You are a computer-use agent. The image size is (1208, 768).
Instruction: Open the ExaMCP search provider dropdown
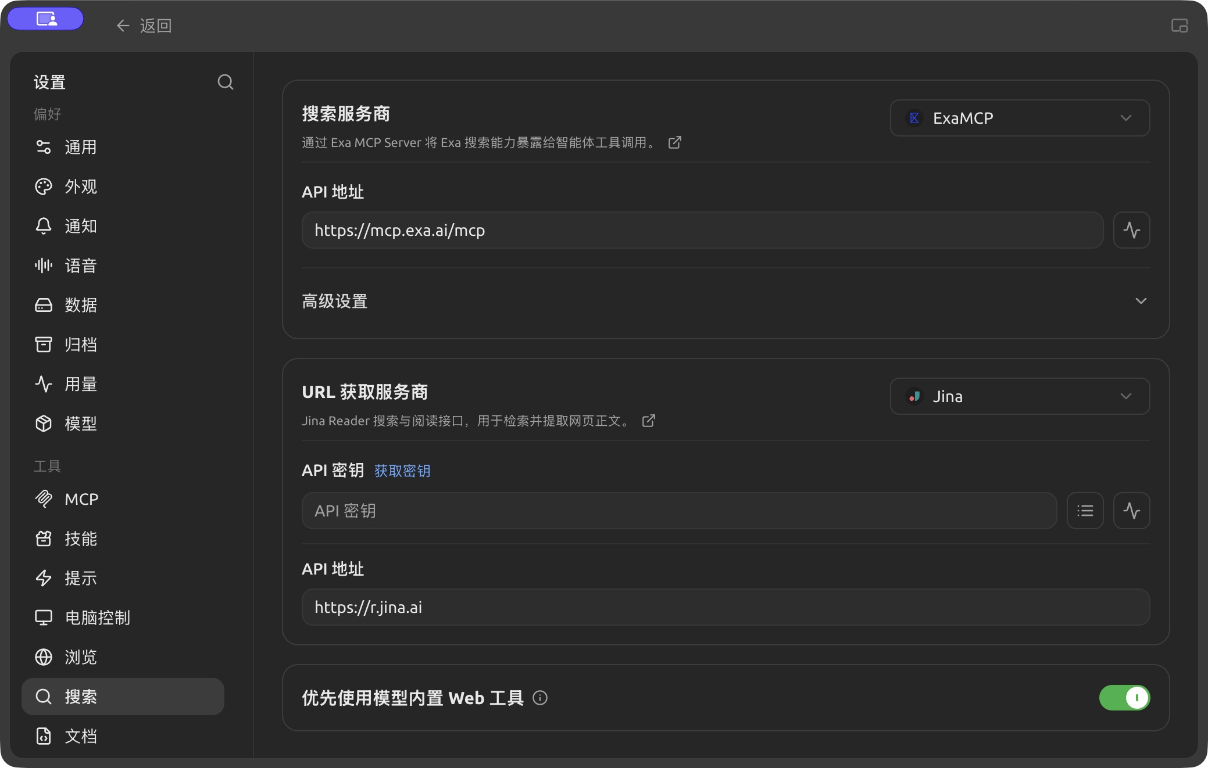pos(1020,118)
